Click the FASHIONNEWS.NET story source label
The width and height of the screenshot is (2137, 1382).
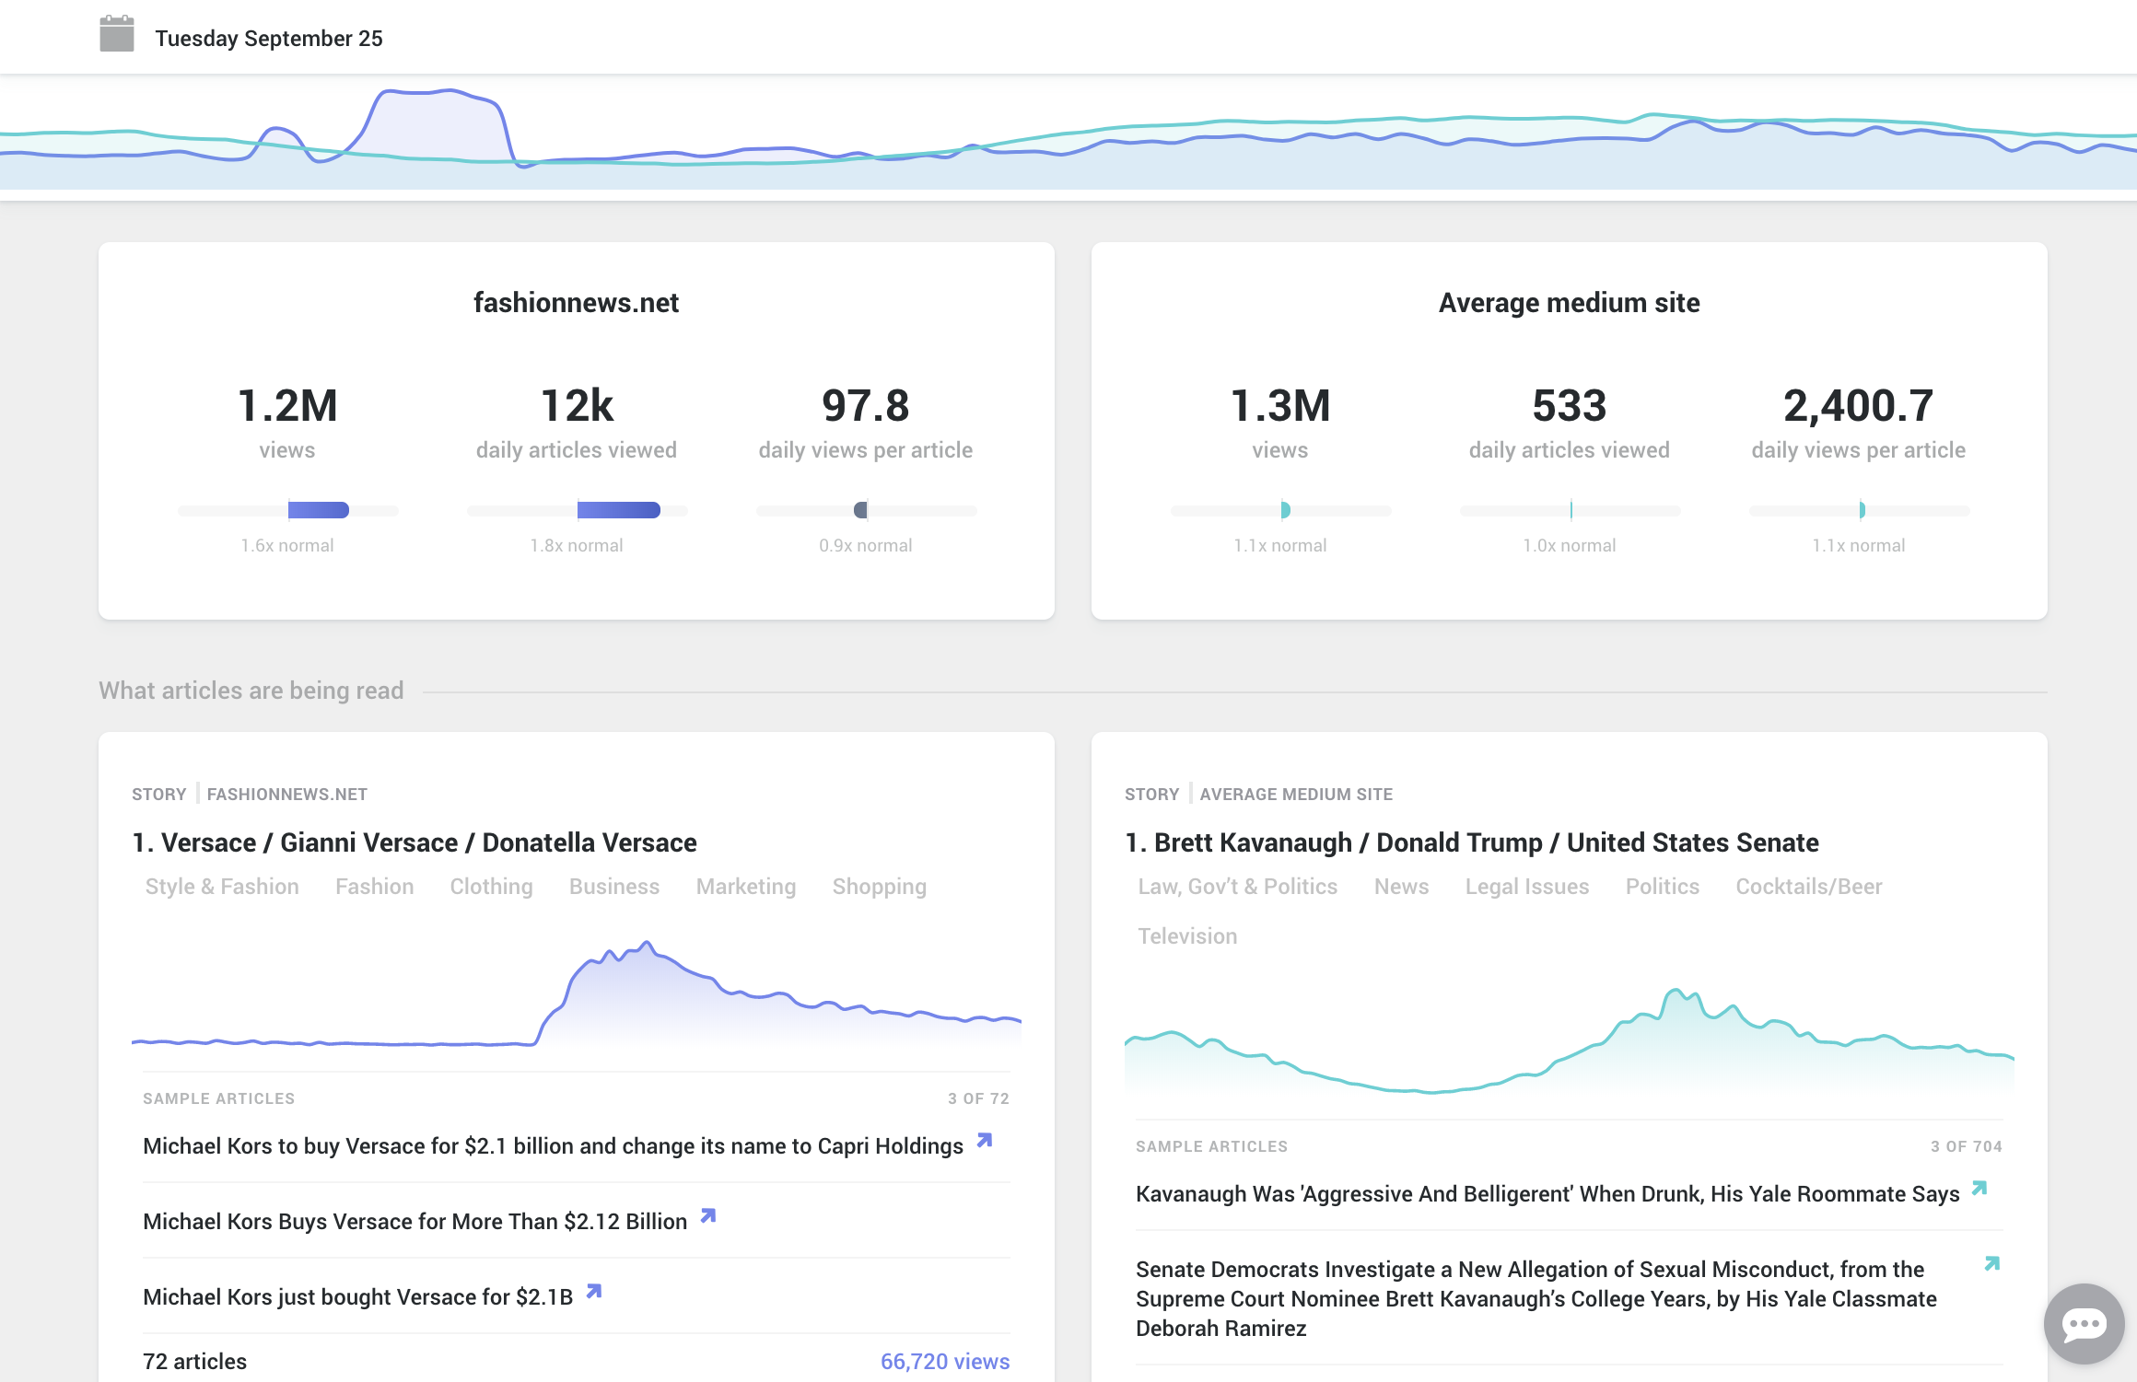click(x=287, y=794)
